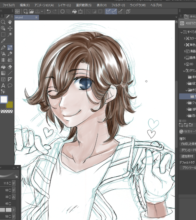The height and width of the screenshot is (220, 196).
Task: Expand the 3D material folder
Action: pyautogui.click(x=185, y=64)
